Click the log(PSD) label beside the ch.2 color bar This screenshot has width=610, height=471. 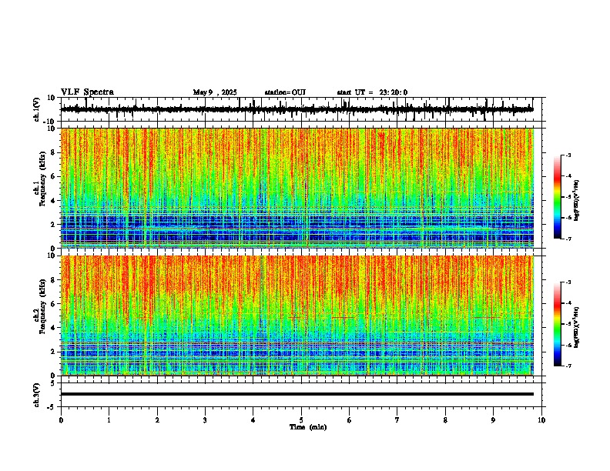[578, 327]
